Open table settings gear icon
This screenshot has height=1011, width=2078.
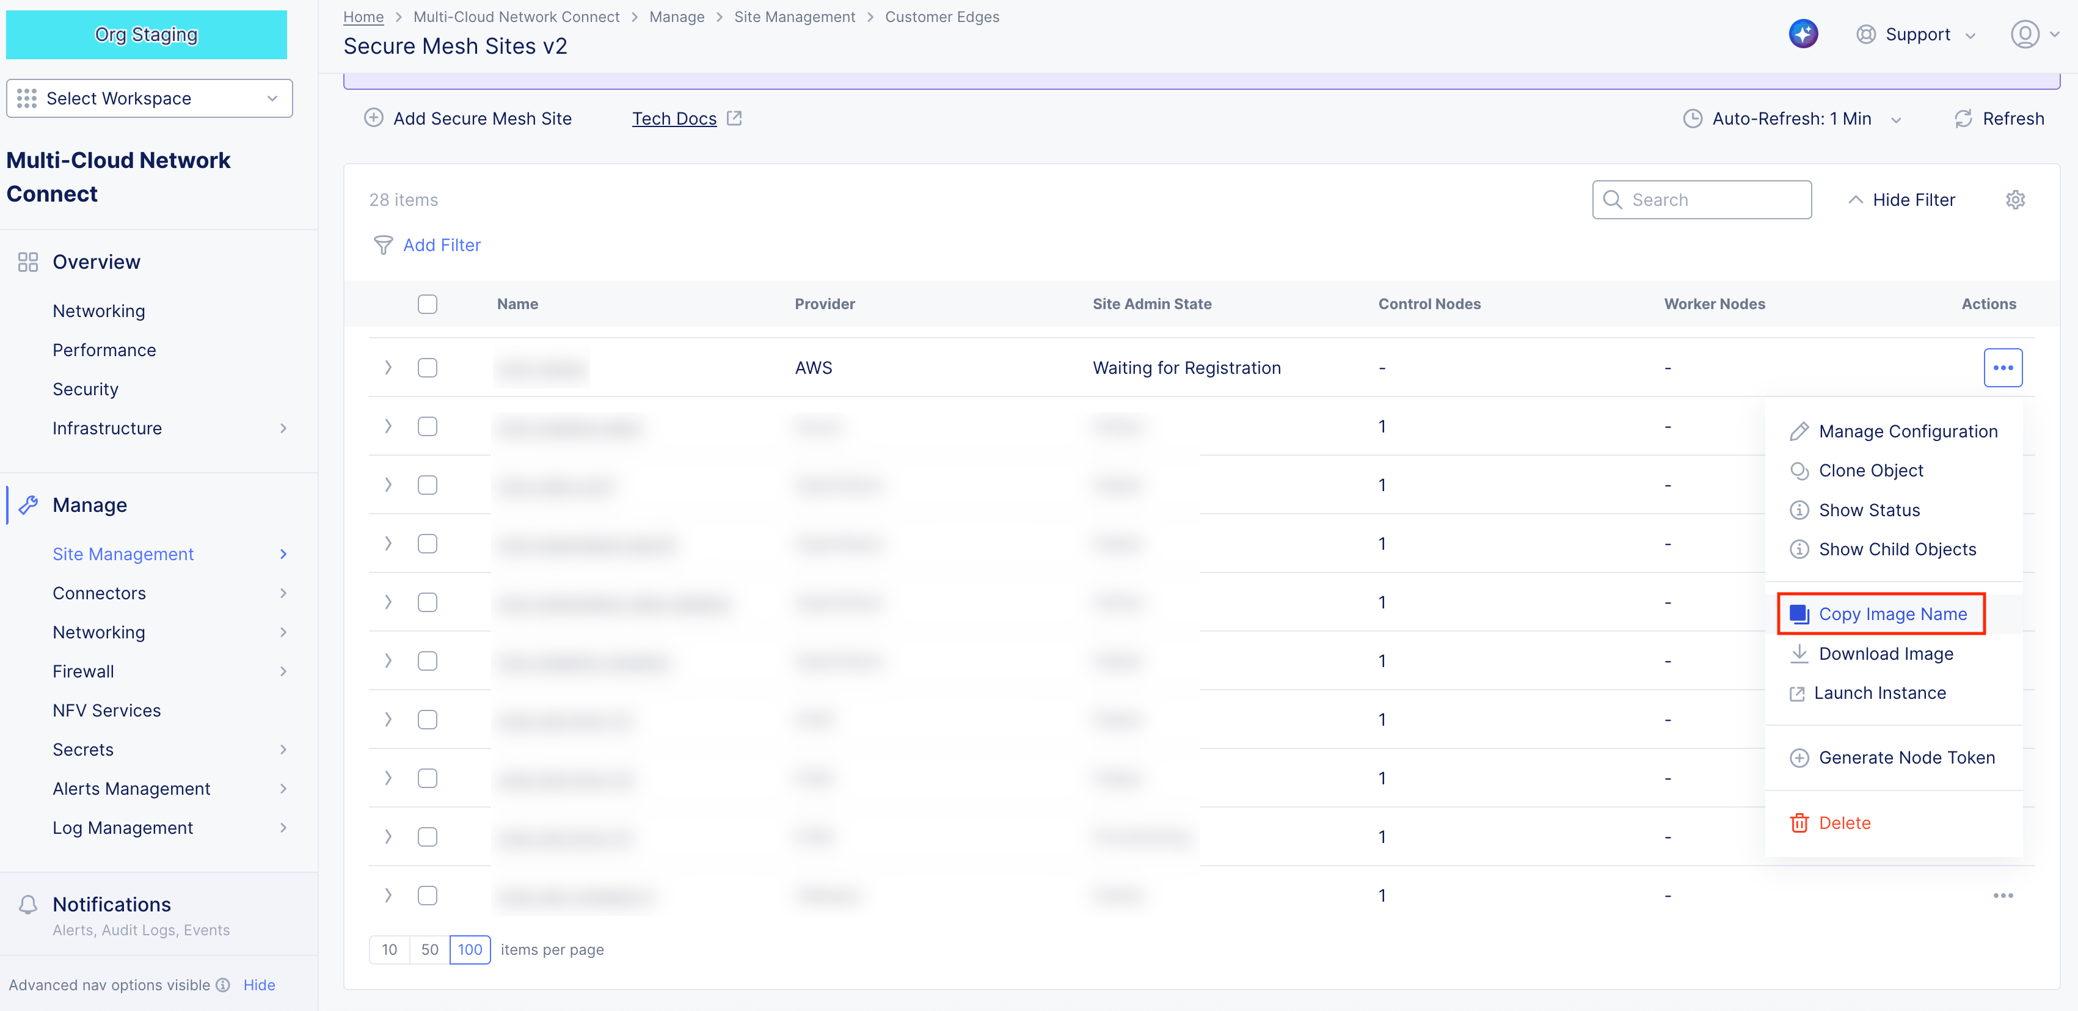(2015, 199)
